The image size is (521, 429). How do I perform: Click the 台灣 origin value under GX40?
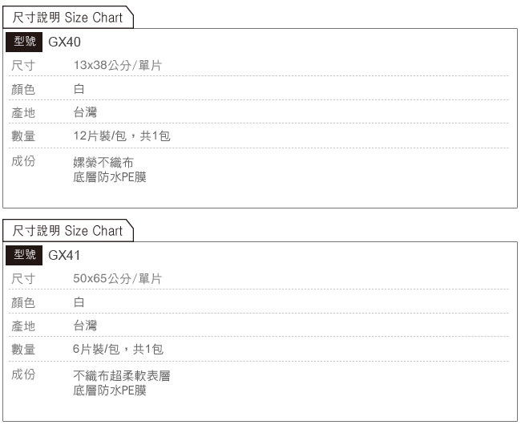[x=85, y=112]
